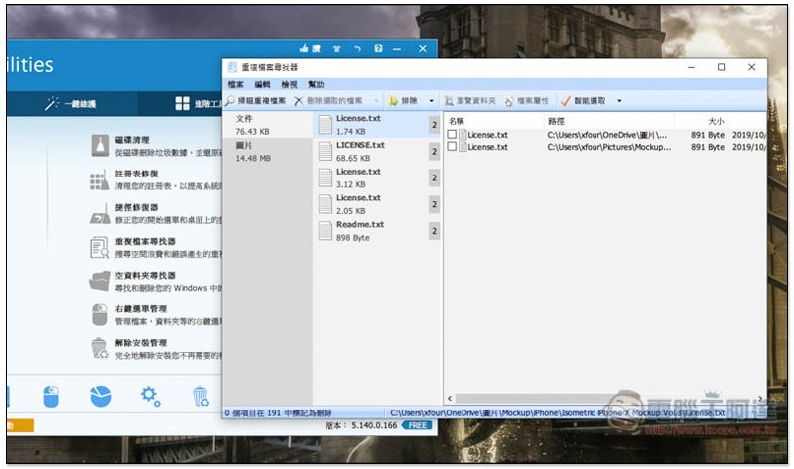Click the 智能選取 smart select checkmark

pyautogui.click(x=566, y=101)
